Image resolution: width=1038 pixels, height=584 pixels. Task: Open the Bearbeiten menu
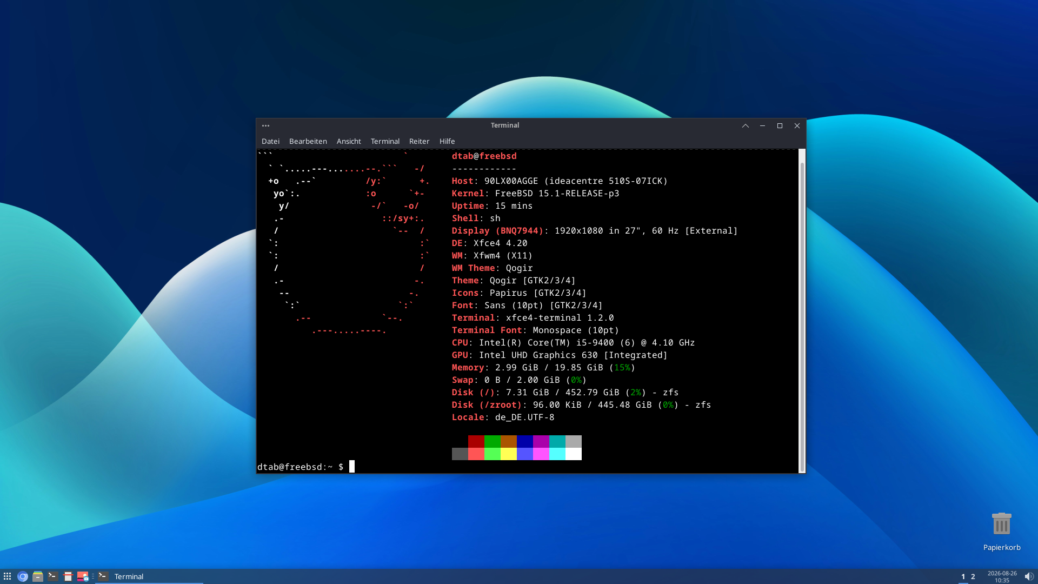tap(308, 141)
